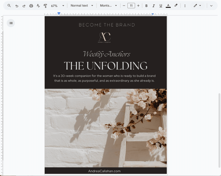Click the 30-week companion description paragraph
Screen dimensions: 221x176
(104, 78)
